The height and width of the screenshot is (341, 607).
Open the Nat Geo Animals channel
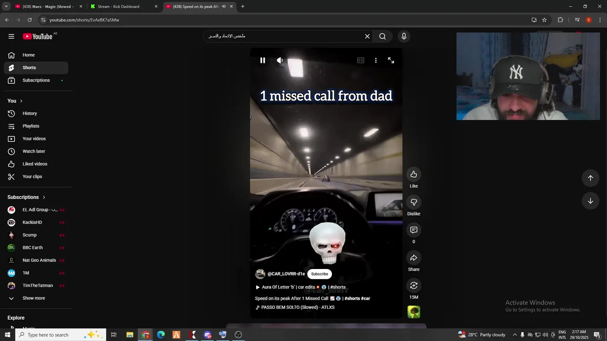[36, 260]
